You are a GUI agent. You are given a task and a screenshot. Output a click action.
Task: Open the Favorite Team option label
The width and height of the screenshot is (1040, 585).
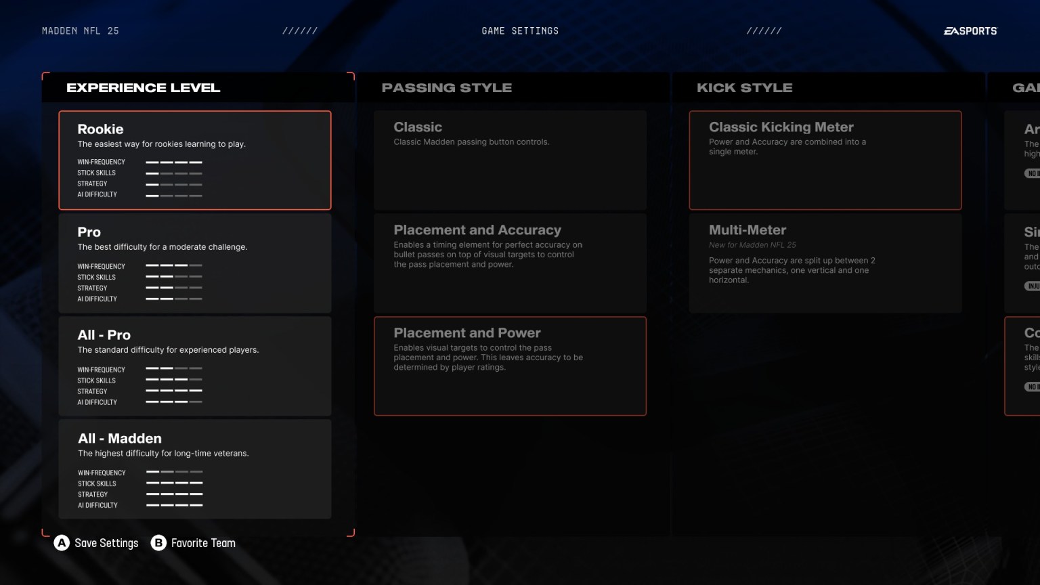[x=203, y=543]
